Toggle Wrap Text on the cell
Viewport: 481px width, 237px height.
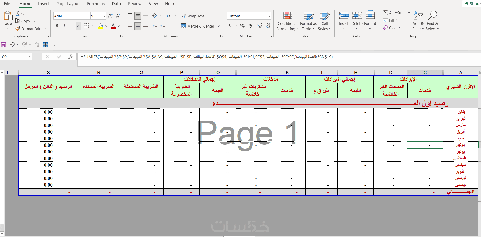tap(193, 16)
